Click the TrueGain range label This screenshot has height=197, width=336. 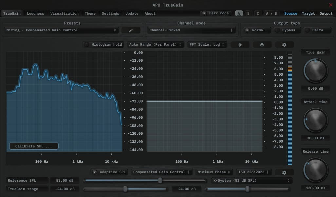[27, 189]
